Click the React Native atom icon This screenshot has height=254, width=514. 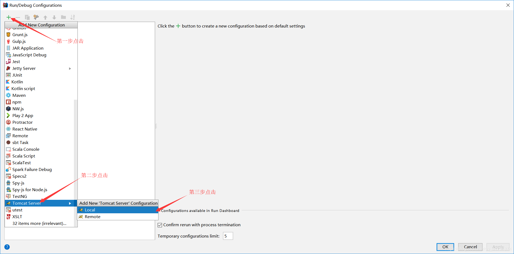pyautogui.click(x=8, y=129)
